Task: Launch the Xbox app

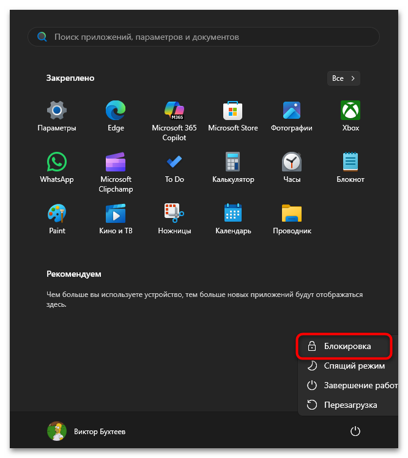Action: coord(351,116)
